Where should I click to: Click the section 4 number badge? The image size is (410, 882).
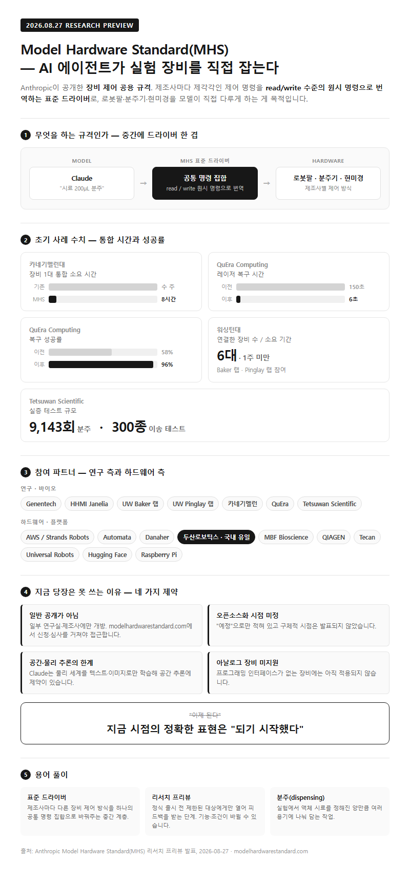click(25, 592)
